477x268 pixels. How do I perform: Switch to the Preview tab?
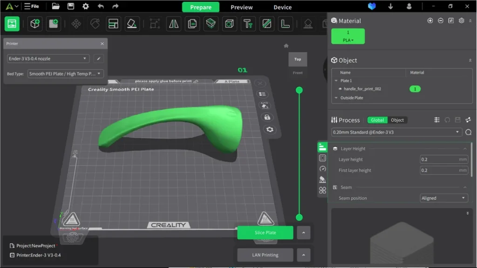242,7
